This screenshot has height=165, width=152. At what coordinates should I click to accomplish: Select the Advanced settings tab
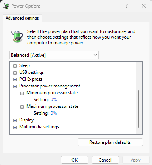coord(22,18)
